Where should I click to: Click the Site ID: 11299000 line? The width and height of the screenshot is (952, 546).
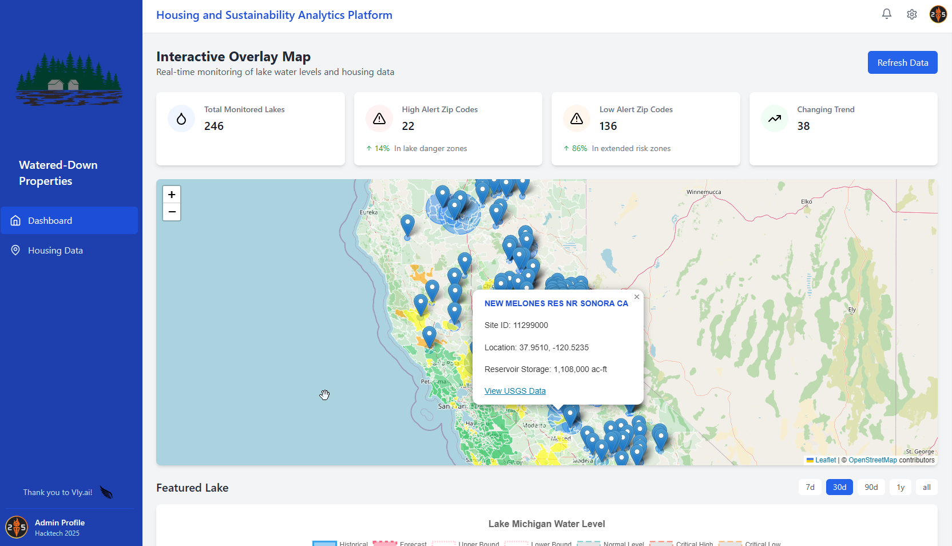tap(516, 325)
